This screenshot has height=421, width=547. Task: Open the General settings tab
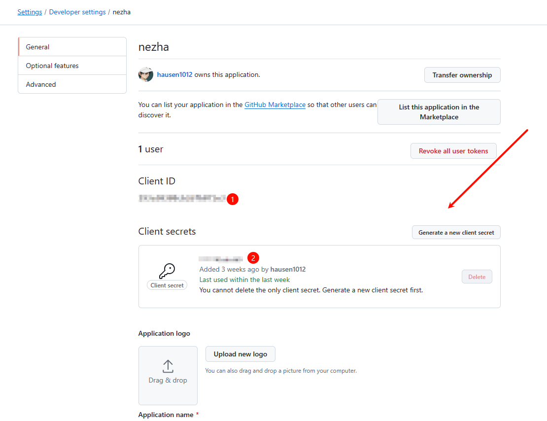72,47
